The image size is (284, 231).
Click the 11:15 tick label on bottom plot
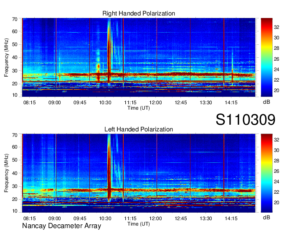[x=130, y=218]
